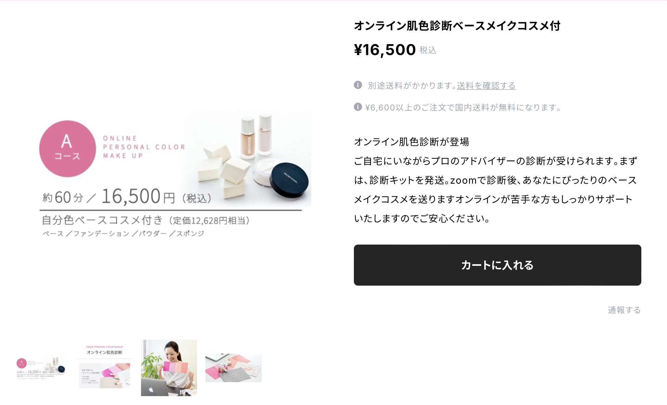667x405 pixels.
Task: Click the ONLINE PERSONAL COLOR MAKE UP text
Action: point(144,147)
